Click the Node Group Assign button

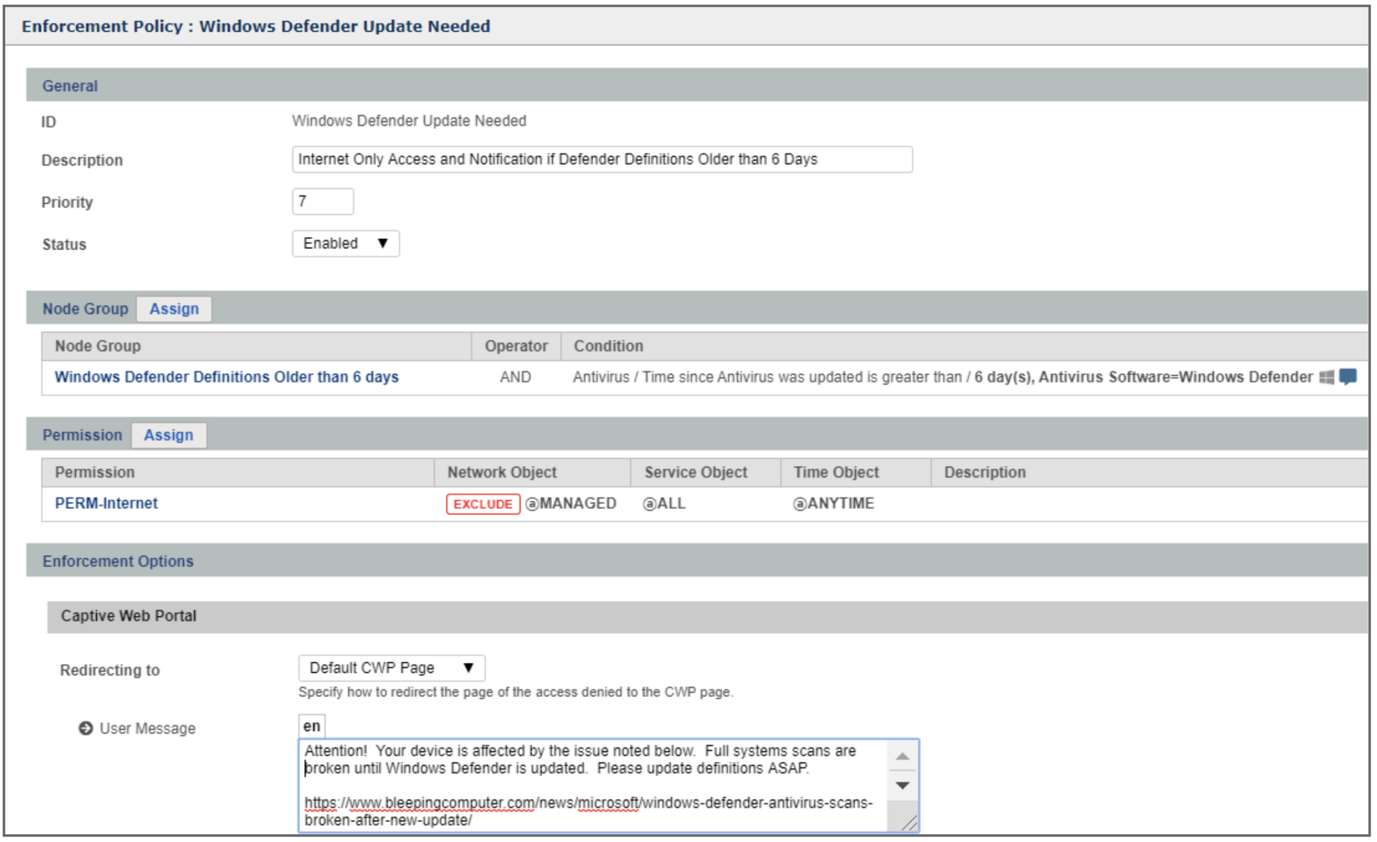coord(174,309)
